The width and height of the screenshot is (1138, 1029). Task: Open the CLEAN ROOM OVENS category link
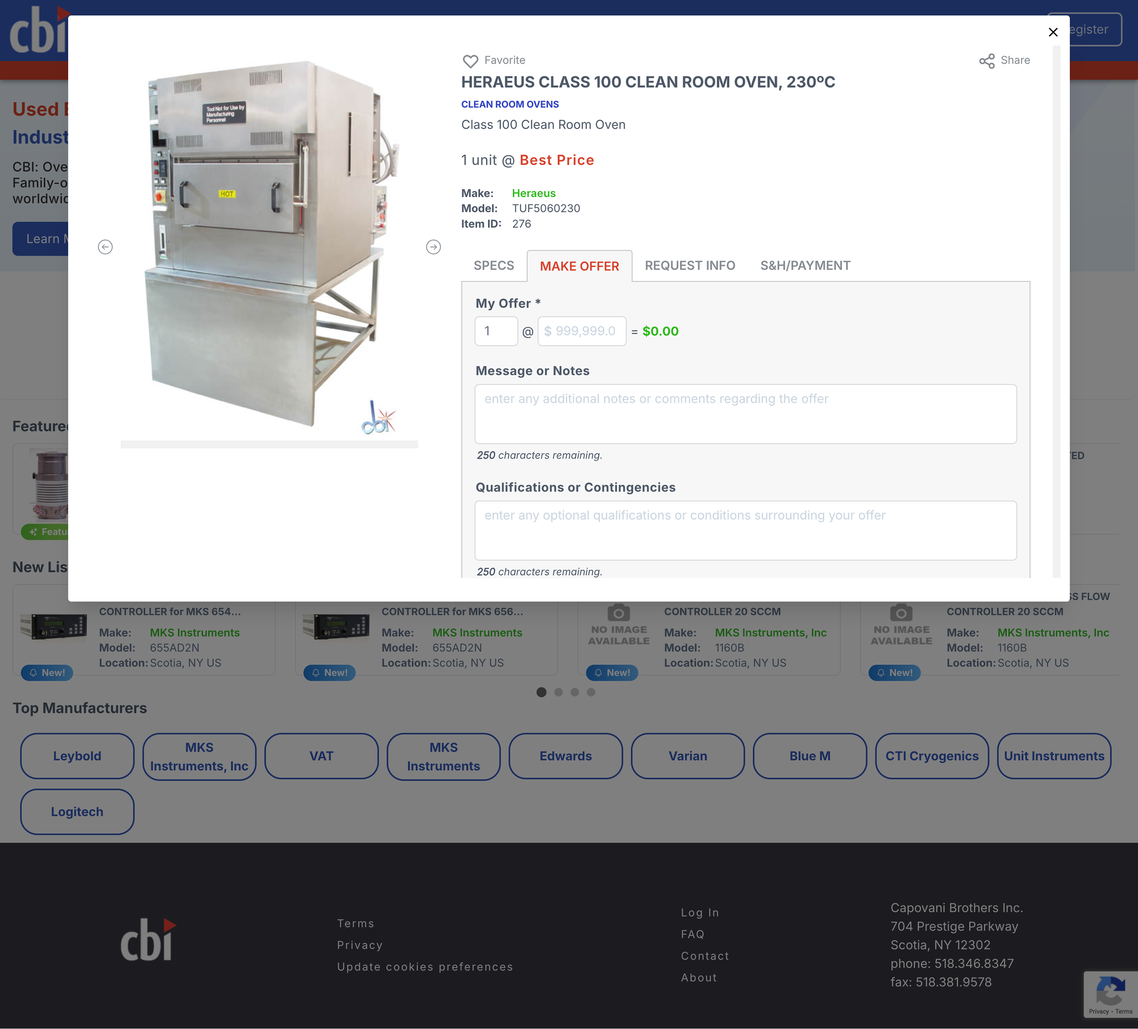tap(510, 104)
